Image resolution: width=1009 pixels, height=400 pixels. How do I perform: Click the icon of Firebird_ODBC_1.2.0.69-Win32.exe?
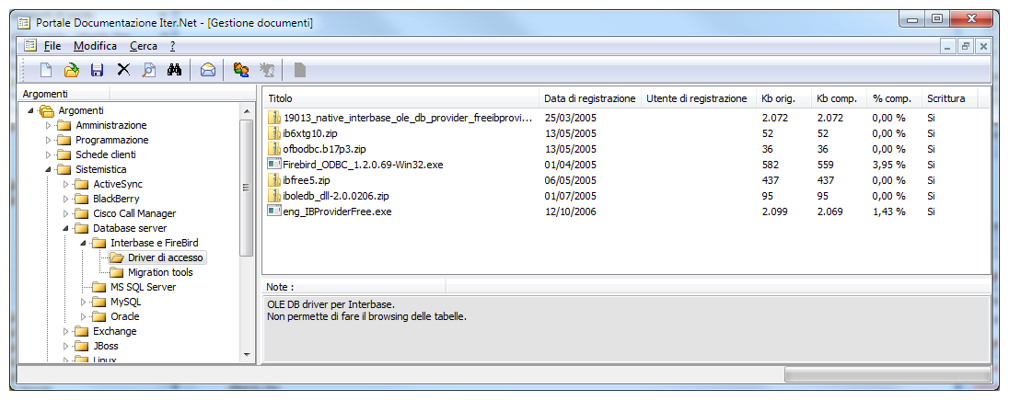click(x=274, y=165)
